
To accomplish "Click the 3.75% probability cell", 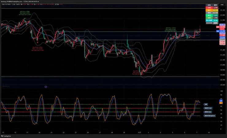I will [x=215, y=8].
